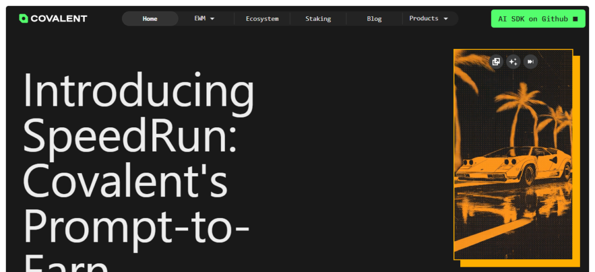The width and height of the screenshot is (595, 272).
Task: Click the black square icon in Github button
Action: [575, 19]
